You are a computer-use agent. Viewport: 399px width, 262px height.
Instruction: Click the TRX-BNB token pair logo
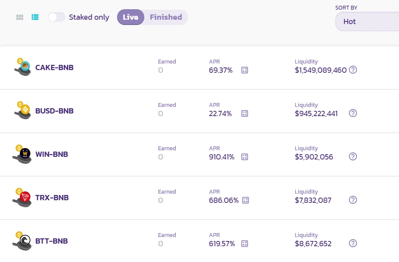pos(22,198)
